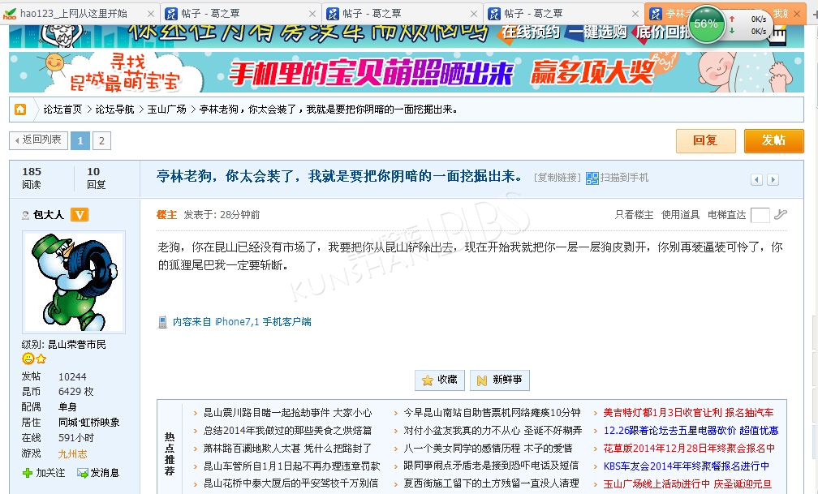Screen dimensions: 818x494
Task: Click the 寻找昆城最萌宝宝 banner ad
Action: (x=407, y=72)
